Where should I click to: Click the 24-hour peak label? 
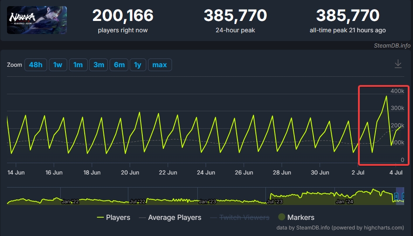[235, 30]
